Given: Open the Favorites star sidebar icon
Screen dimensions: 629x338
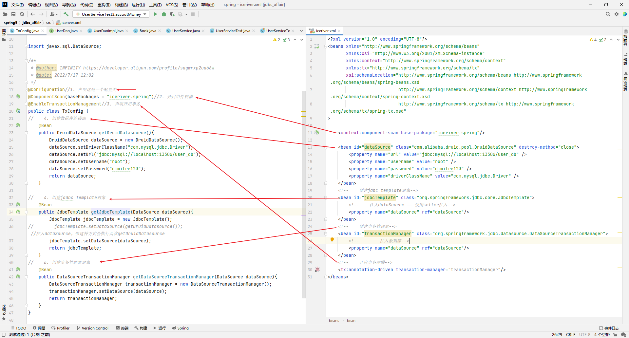Looking at the screenshot, I should (4, 318).
